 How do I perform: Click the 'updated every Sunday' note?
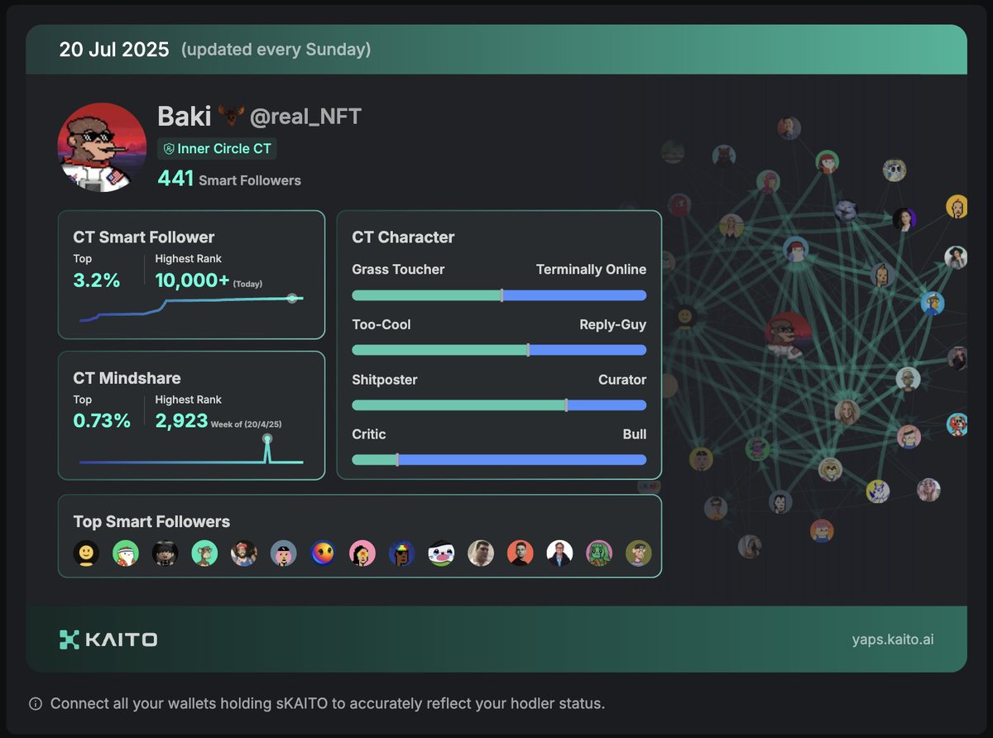[276, 50]
